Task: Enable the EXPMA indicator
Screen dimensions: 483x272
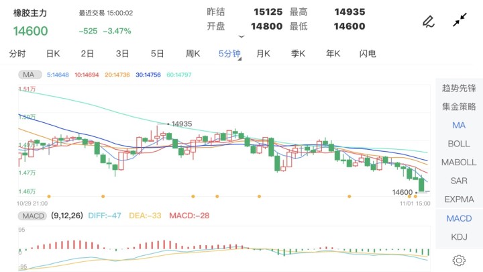Action: point(459,199)
